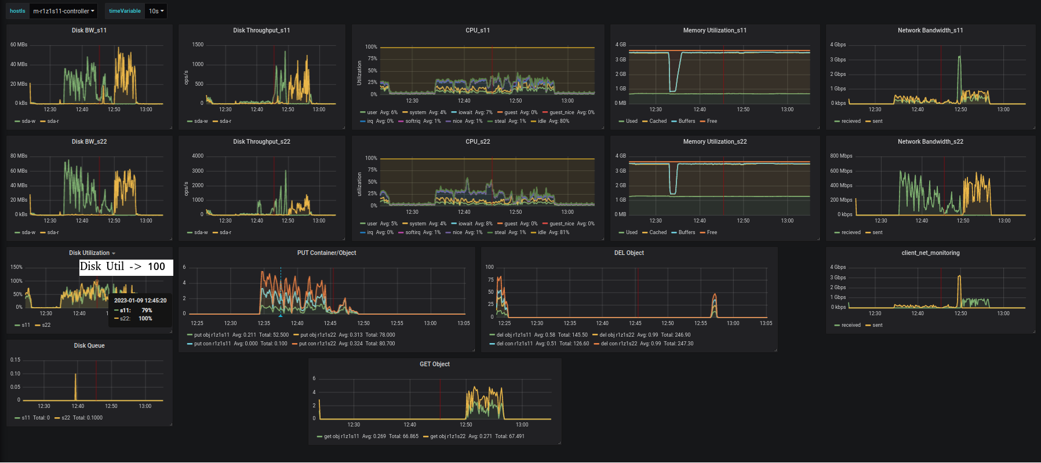Toggle get obj r1z1s11 legend entry
Image resolution: width=1041 pixels, height=463 pixels.
pyautogui.click(x=341, y=436)
